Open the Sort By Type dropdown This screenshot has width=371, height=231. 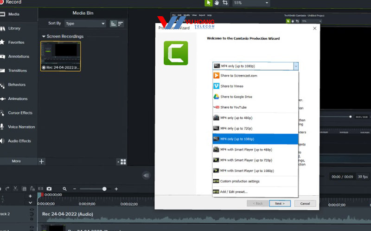point(85,24)
